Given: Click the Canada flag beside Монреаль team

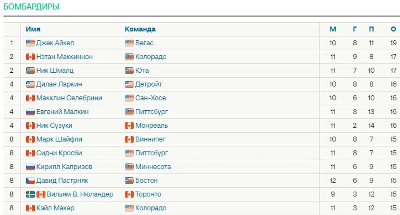Looking at the screenshot, I should click(x=129, y=126).
